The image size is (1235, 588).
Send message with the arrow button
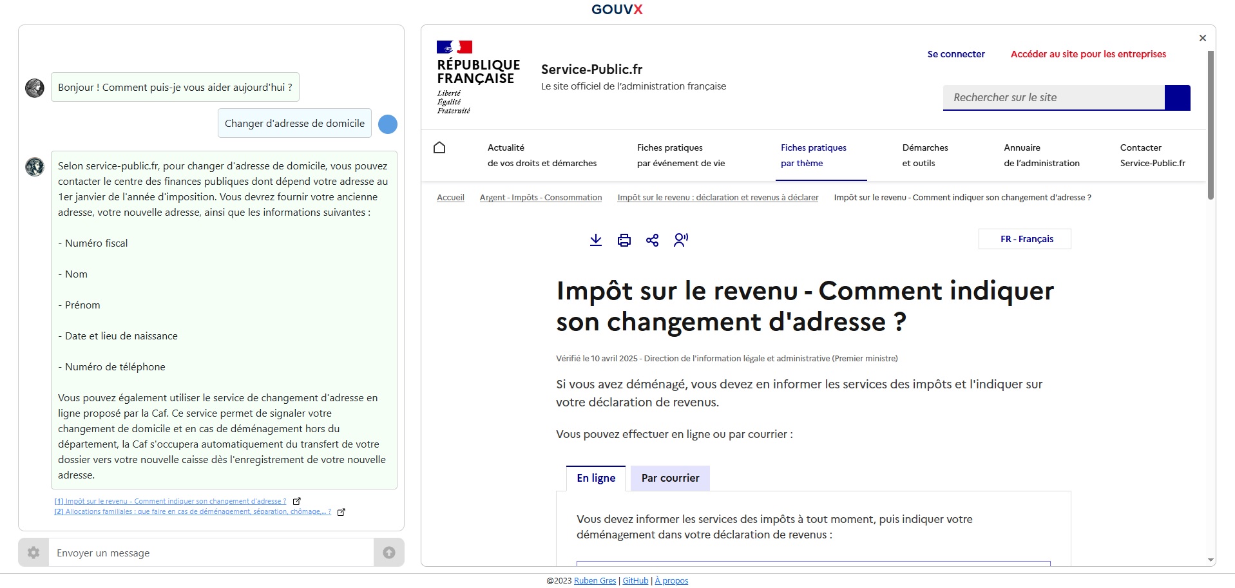(x=389, y=553)
